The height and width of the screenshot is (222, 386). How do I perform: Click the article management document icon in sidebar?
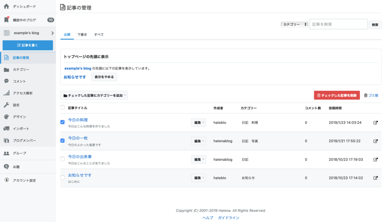click(6, 58)
